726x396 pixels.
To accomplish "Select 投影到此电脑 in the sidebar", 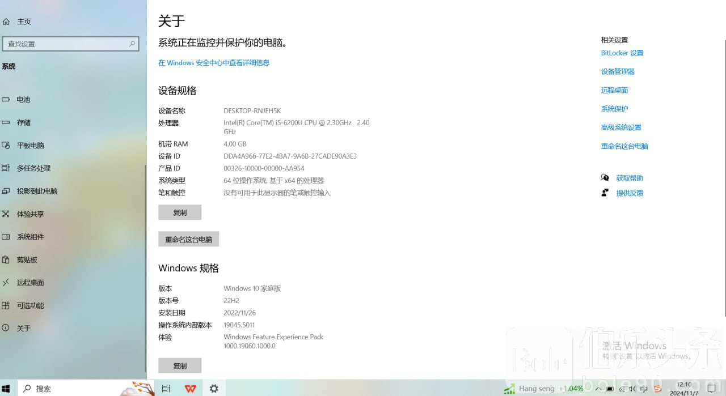I will 37,191.
